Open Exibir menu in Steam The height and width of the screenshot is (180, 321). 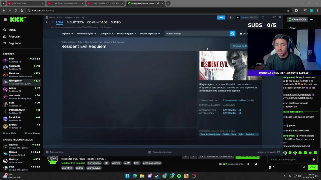tap(60, 17)
